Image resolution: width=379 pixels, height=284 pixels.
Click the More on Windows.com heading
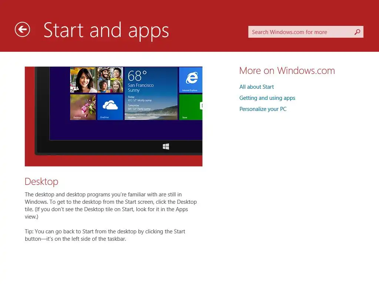(287, 71)
